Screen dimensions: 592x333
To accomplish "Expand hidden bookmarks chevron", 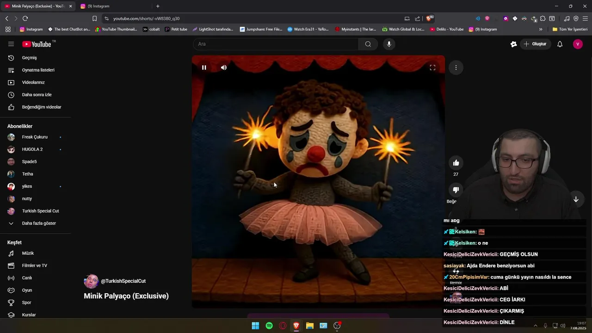I will [541, 29].
